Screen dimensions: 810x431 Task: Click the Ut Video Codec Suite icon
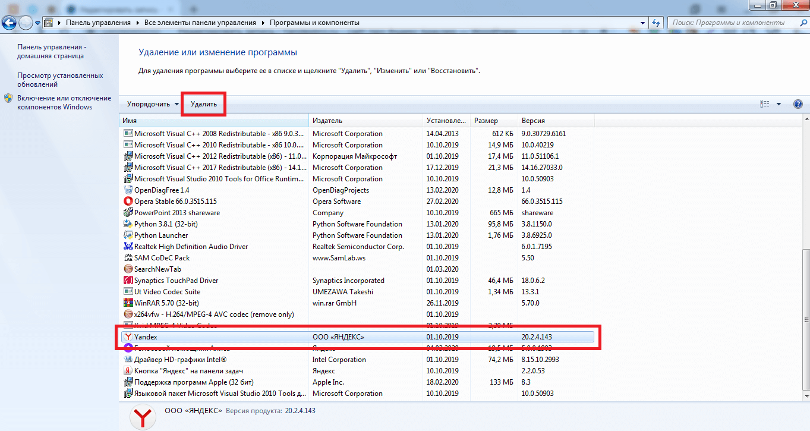point(128,292)
